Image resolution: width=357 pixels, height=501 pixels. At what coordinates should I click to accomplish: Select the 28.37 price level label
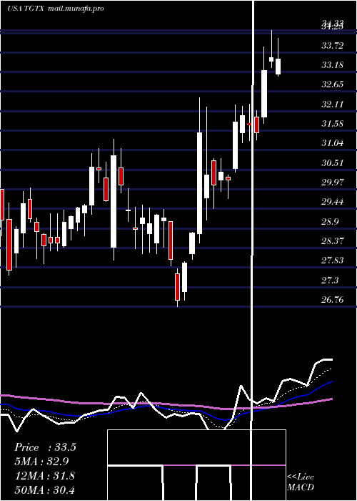point(333,241)
